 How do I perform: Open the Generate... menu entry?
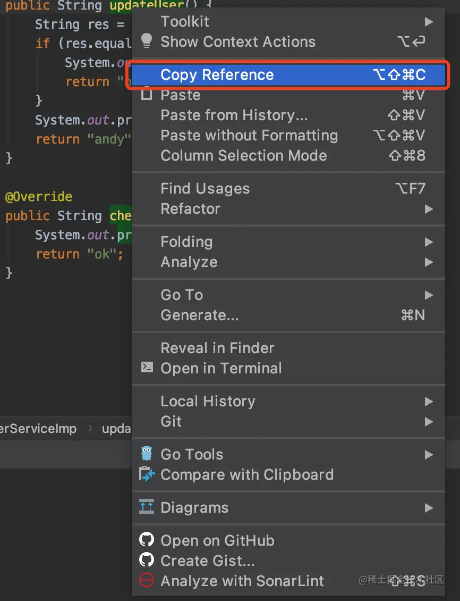(x=200, y=315)
